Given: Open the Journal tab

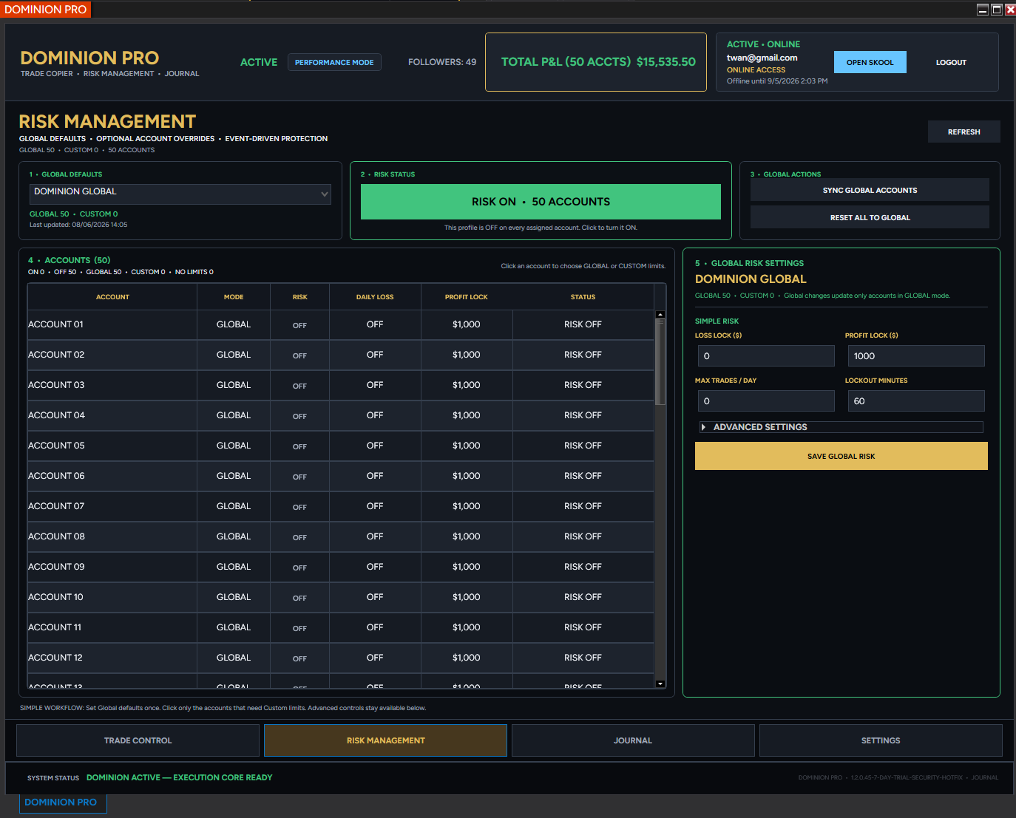Looking at the screenshot, I should [x=633, y=740].
